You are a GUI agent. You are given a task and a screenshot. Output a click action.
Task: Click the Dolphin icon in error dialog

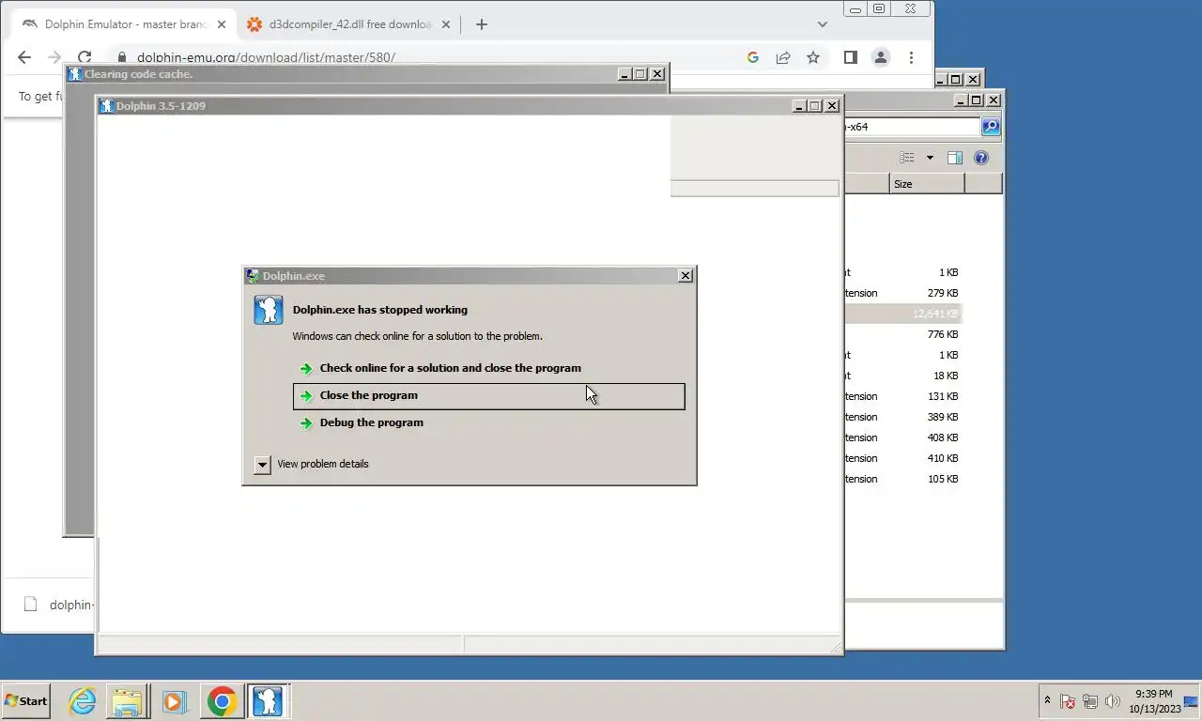269,309
